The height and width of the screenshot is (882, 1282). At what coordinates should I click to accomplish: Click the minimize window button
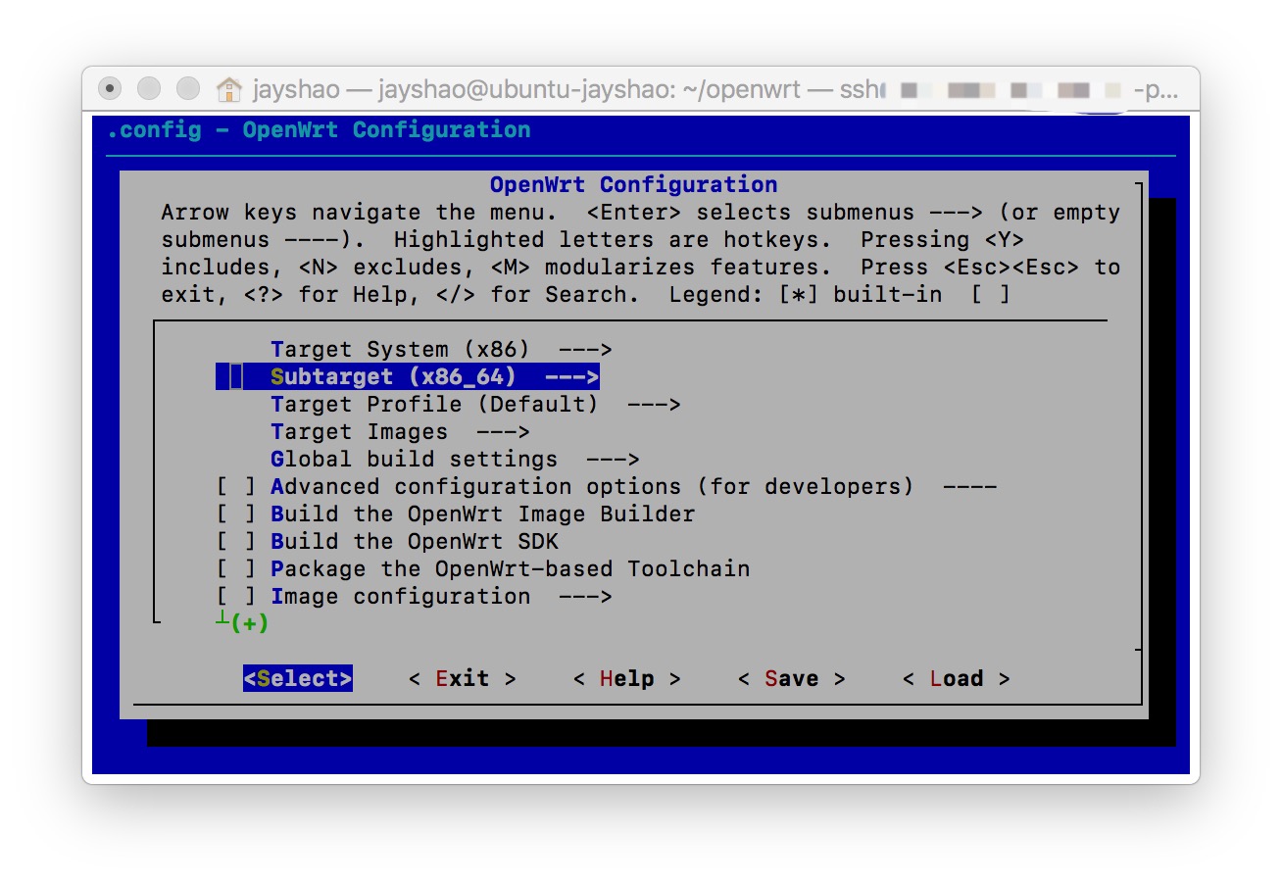tap(149, 89)
